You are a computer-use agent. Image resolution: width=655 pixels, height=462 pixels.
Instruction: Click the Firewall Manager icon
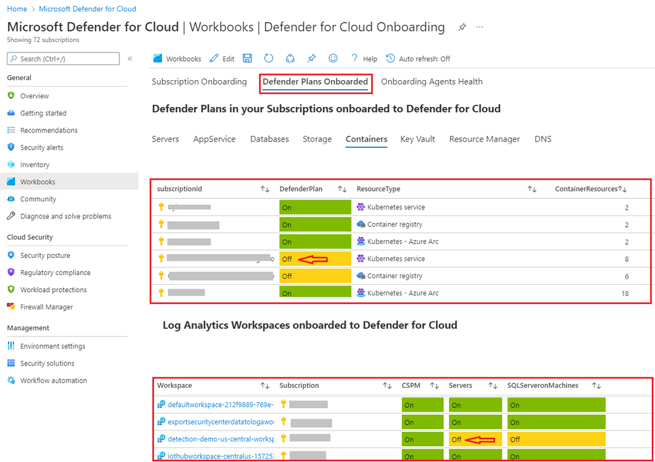click(x=11, y=306)
